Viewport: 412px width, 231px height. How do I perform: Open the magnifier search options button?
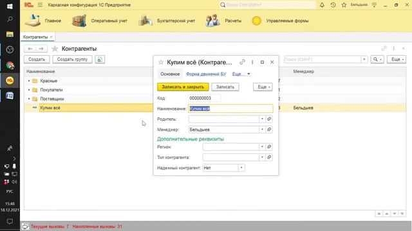coord(377,60)
